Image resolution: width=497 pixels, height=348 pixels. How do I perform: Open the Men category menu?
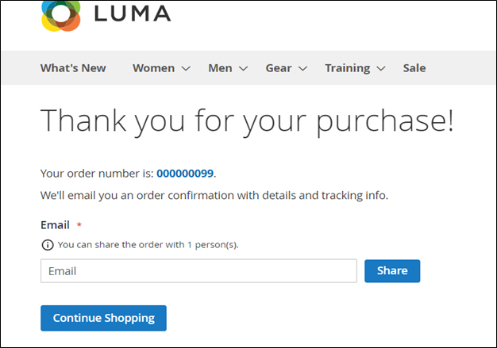220,68
